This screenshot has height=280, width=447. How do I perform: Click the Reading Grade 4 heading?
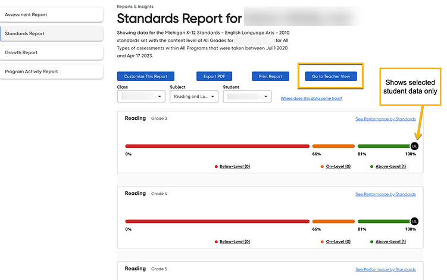pyautogui.click(x=146, y=194)
